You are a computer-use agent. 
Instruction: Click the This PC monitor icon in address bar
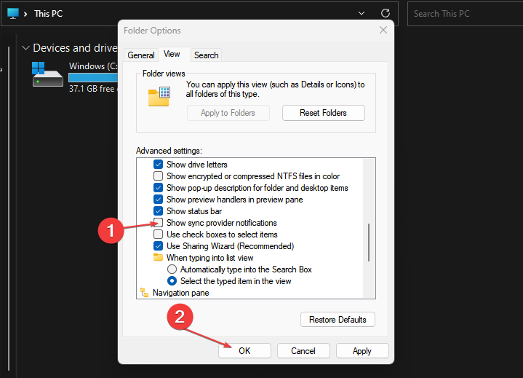13,14
